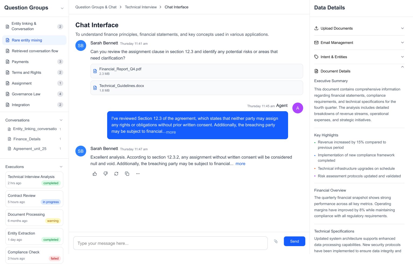The width and height of the screenshot is (413, 269).
Task: Expand the Upload Documents section
Action: tap(359, 28)
